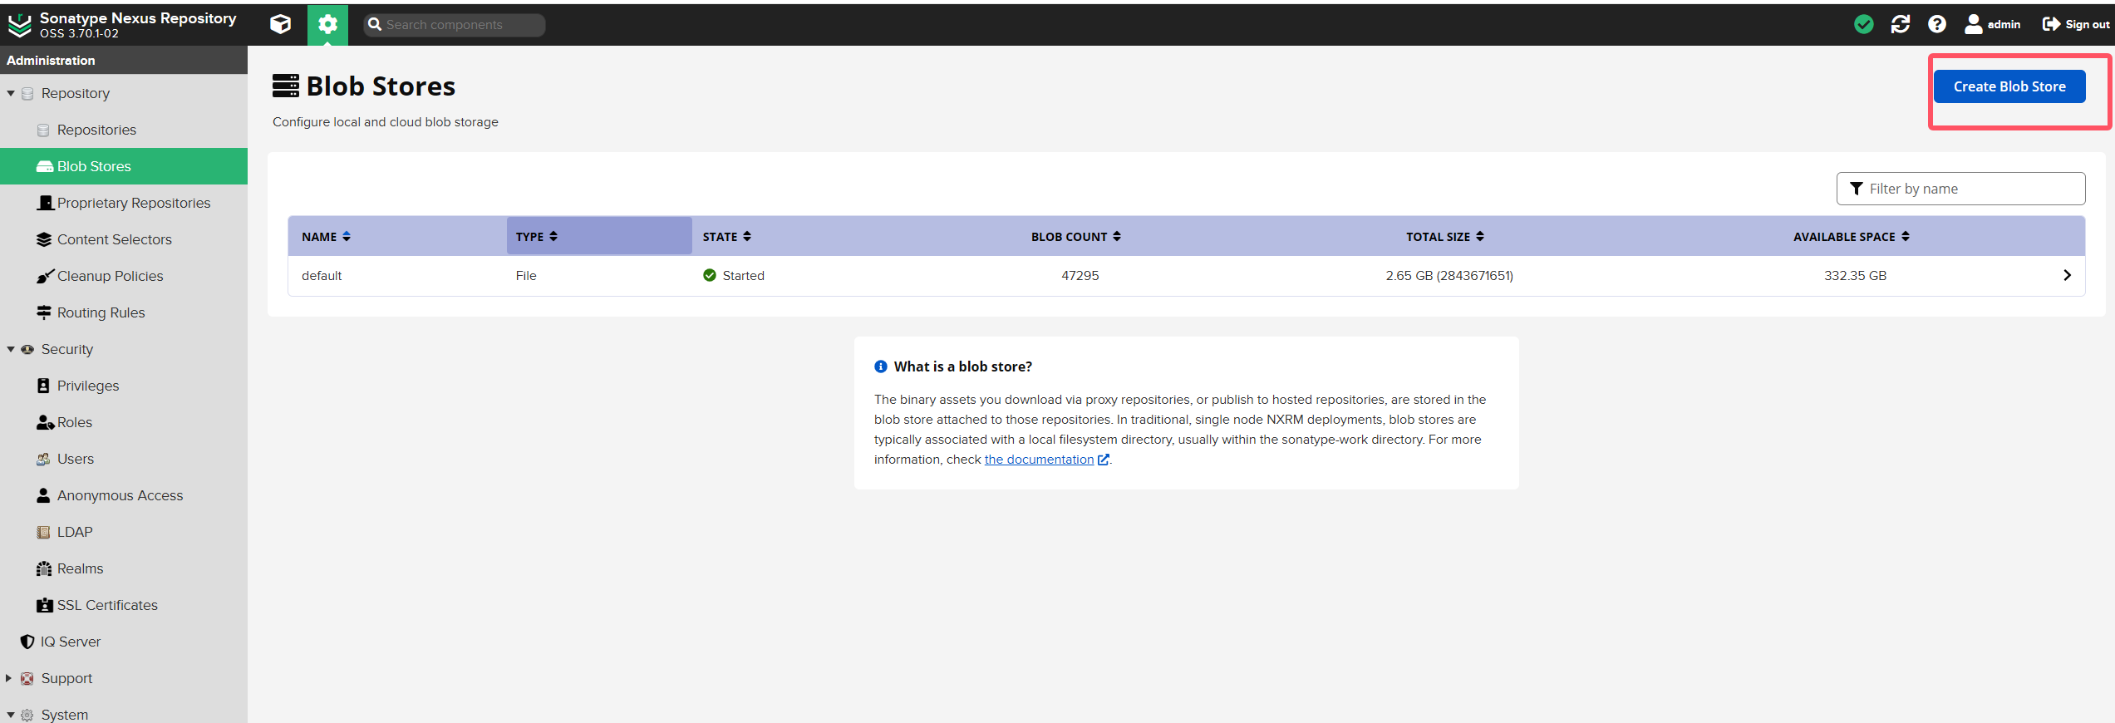This screenshot has height=723, width=2115.
Task: Open the Help question mark icon
Action: (1936, 24)
